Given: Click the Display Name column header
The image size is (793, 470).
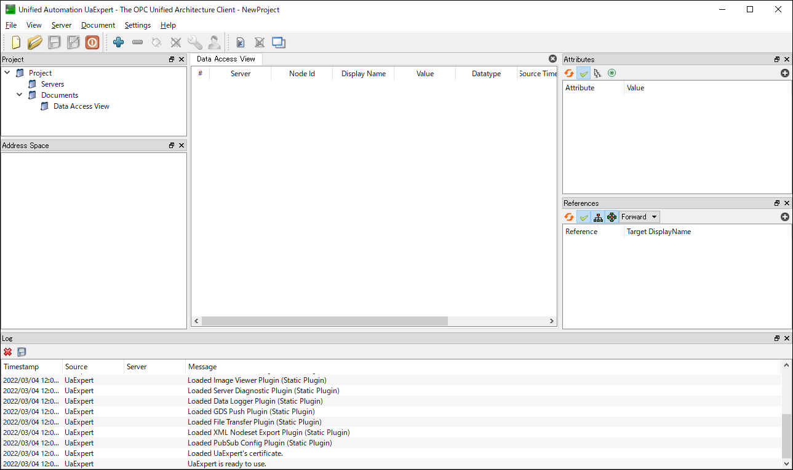Looking at the screenshot, I should pyautogui.click(x=363, y=74).
